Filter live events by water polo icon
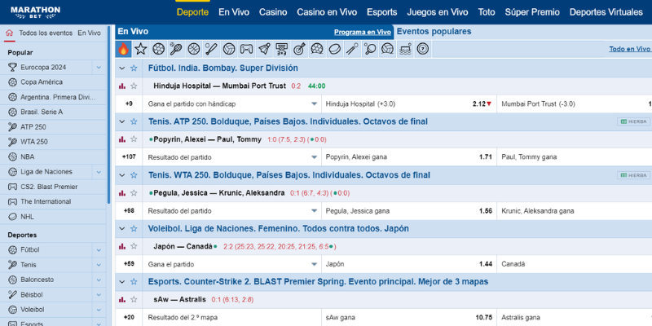The height and width of the screenshot is (326, 652). click(405, 49)
